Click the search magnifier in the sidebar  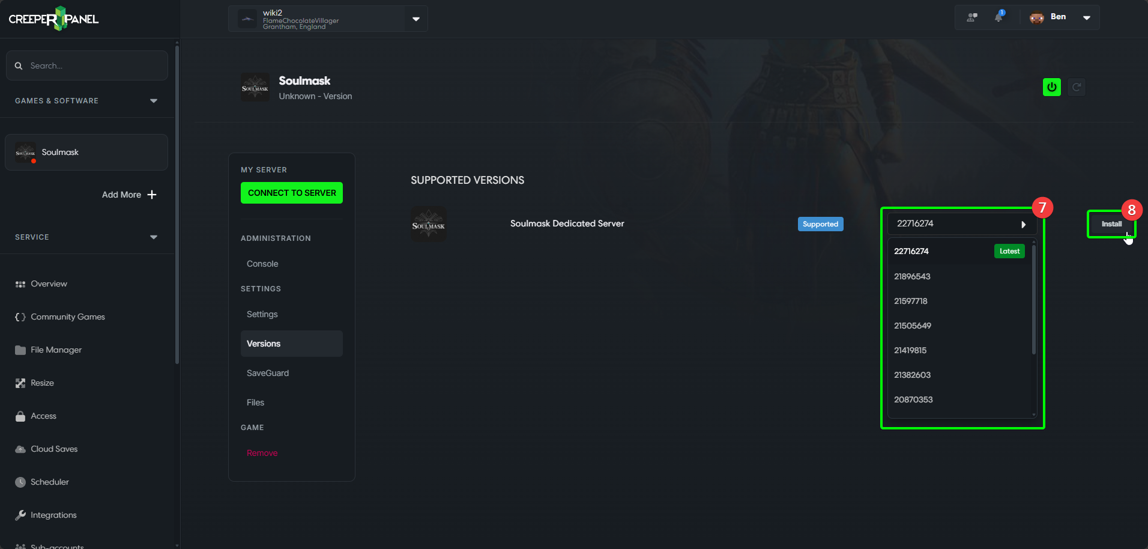[19, 65]
